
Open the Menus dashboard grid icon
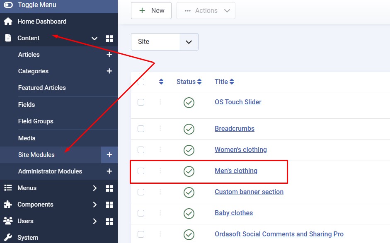pyautogui.click(x=109, y=188)
